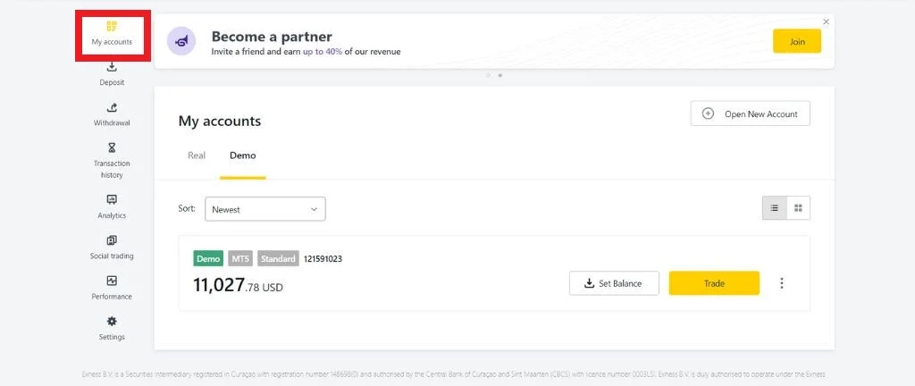Go to the Deposit page

coord(112,73)
